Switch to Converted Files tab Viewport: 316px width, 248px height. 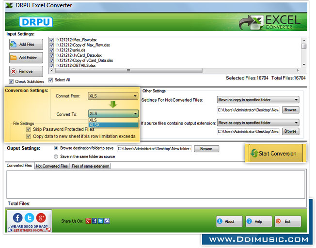[x=19, y=165]
